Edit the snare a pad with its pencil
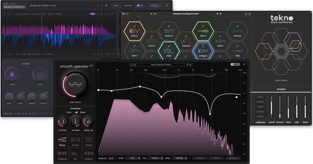This screenshot has height=164, width=313. pyautogui.click(x=168, y=26)
